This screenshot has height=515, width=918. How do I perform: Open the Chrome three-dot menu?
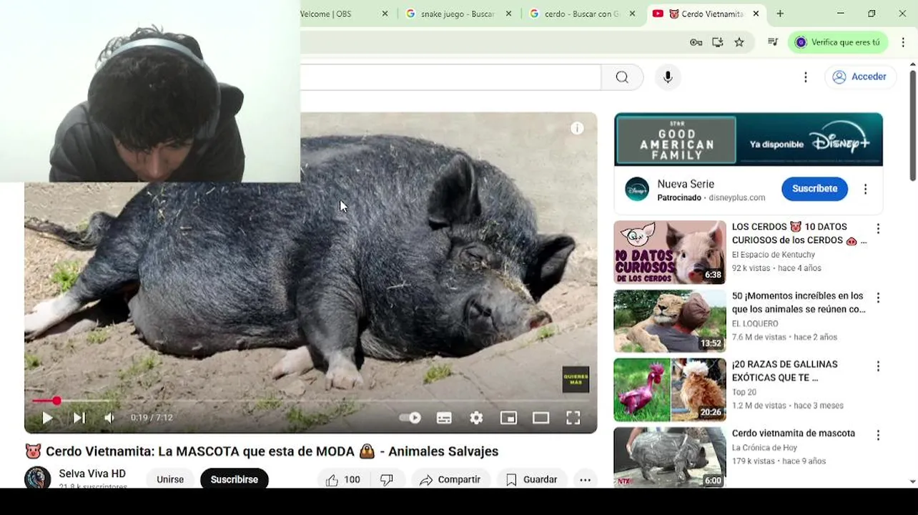903,42
